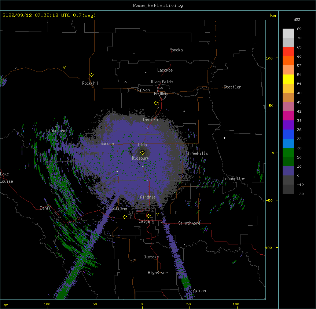
Task: Click the Banff label
Action: pos(45,208)
